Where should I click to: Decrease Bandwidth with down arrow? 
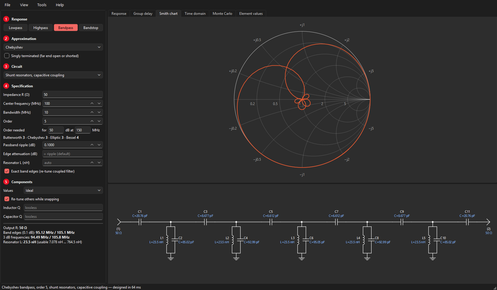click(x=99, y=112)
